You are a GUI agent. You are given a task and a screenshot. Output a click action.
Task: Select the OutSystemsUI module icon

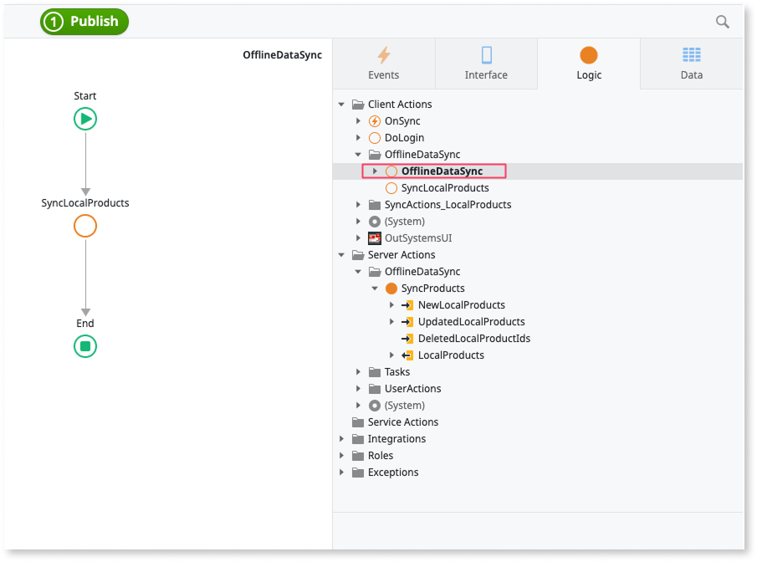374,238
